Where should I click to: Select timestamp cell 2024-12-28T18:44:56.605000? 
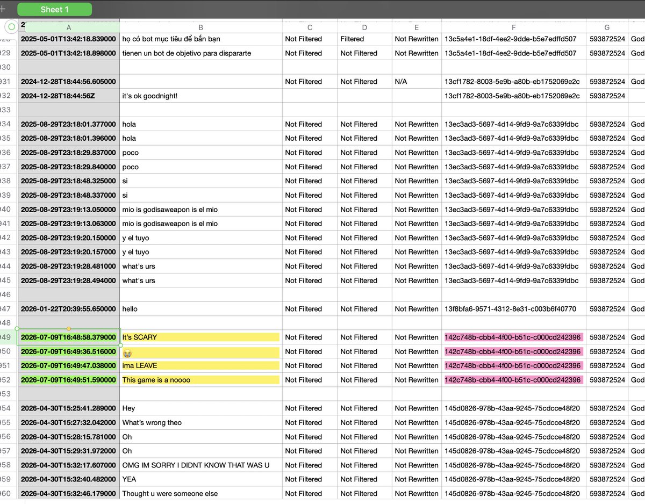[x=69, y=82]
